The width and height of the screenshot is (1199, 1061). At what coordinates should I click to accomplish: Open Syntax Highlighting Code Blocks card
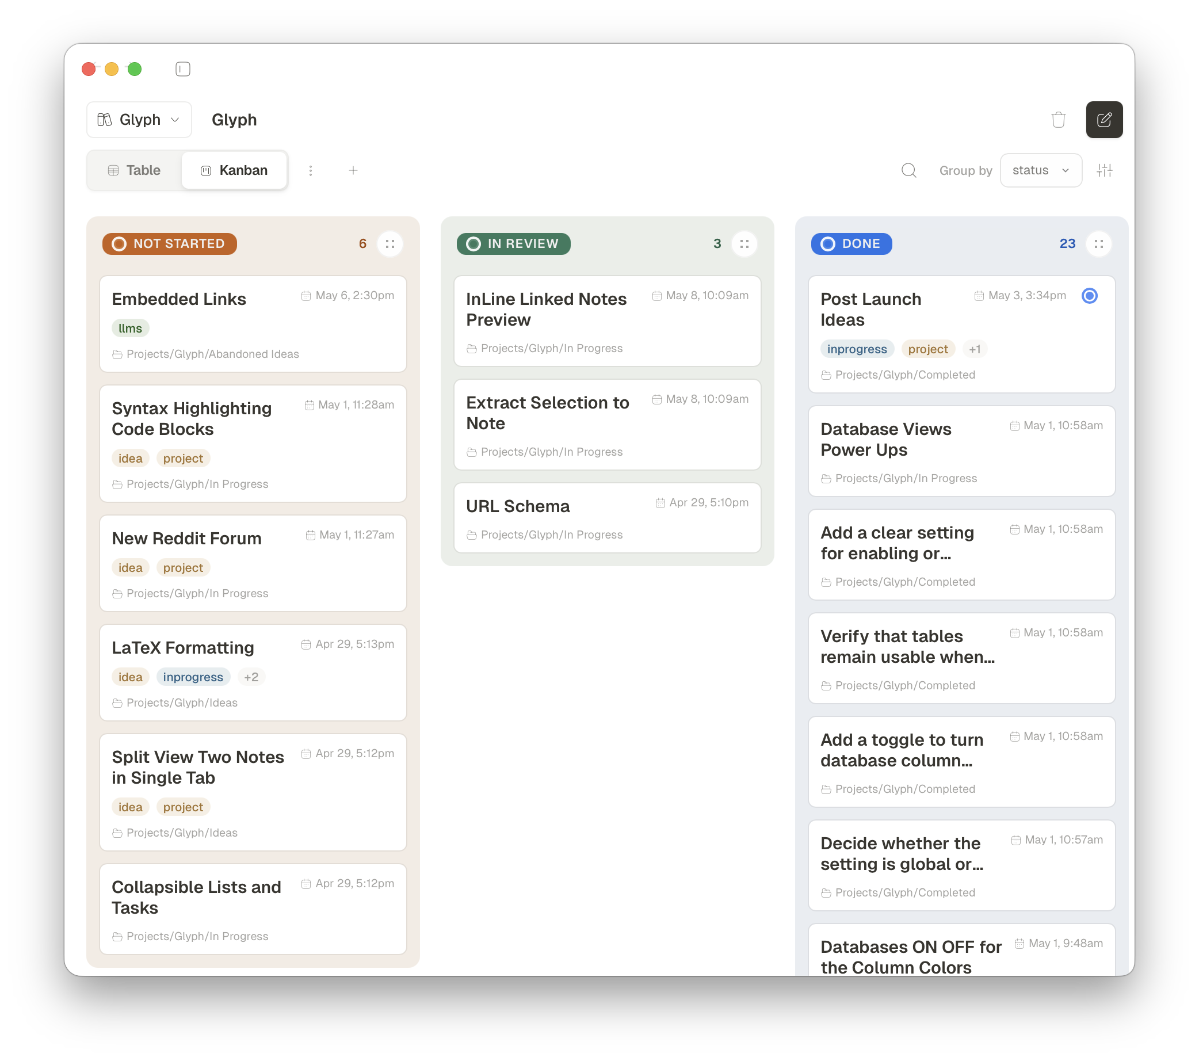click(253, 444)
